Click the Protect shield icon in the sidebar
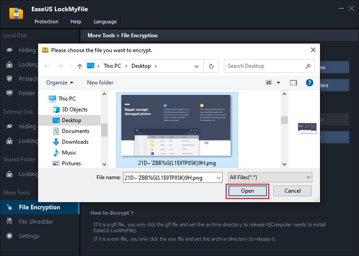The height and width of the screenshot is (256, 359). pos(9,79)
